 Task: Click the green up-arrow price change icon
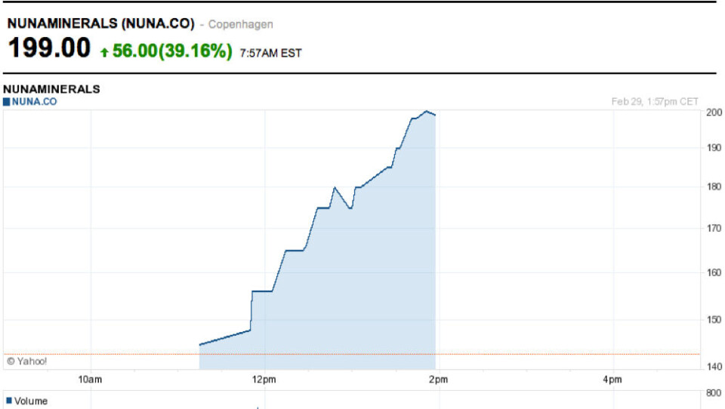click(x=104, y=52)
